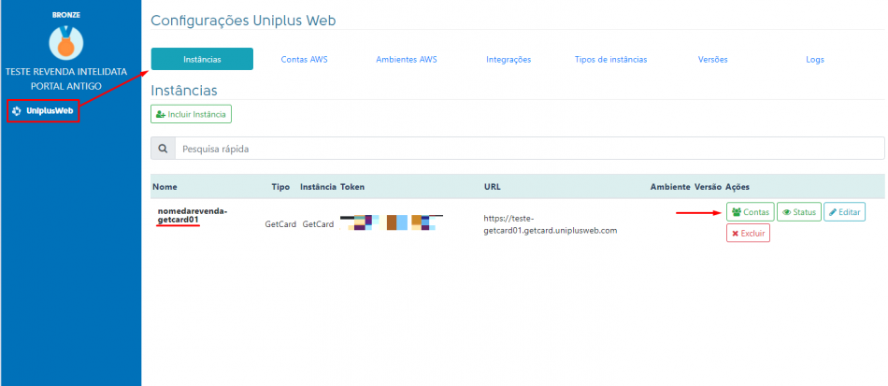The height and width of the screenshot is (386, 888).
Task: Open UniplusWeb in the sidebar
Action: [x=49, y=111]
